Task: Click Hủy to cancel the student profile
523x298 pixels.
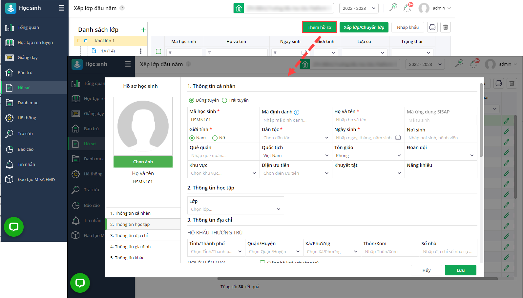Action: pos(427,270)
